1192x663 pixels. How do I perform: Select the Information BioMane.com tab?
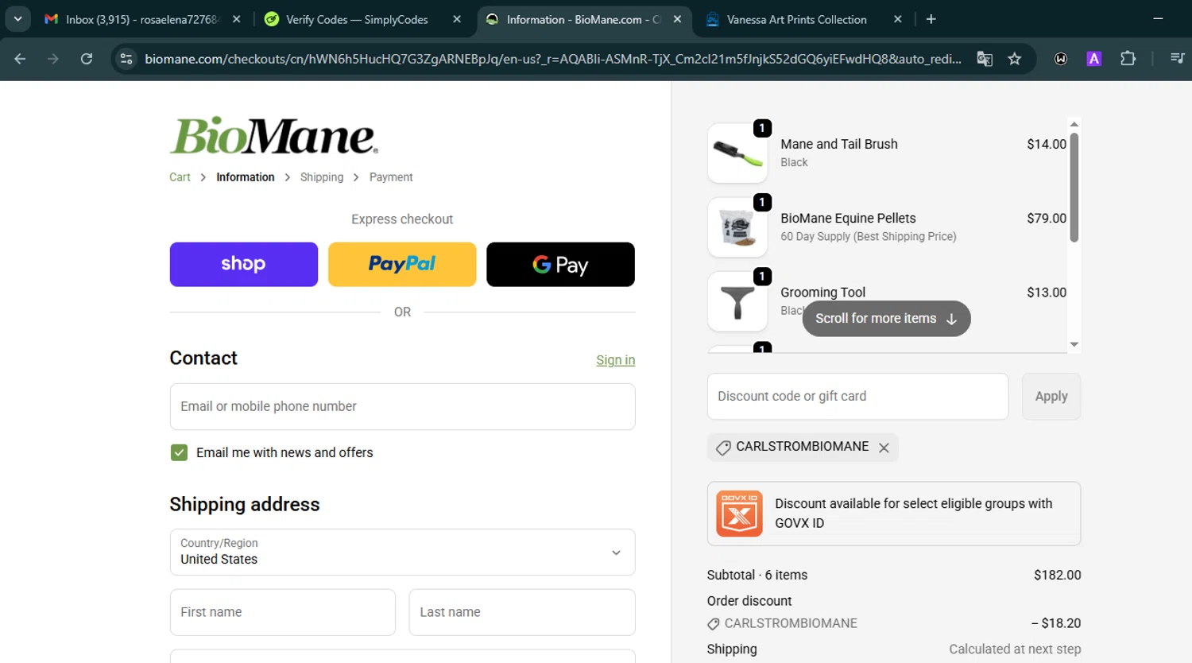[x=583, y=19]
